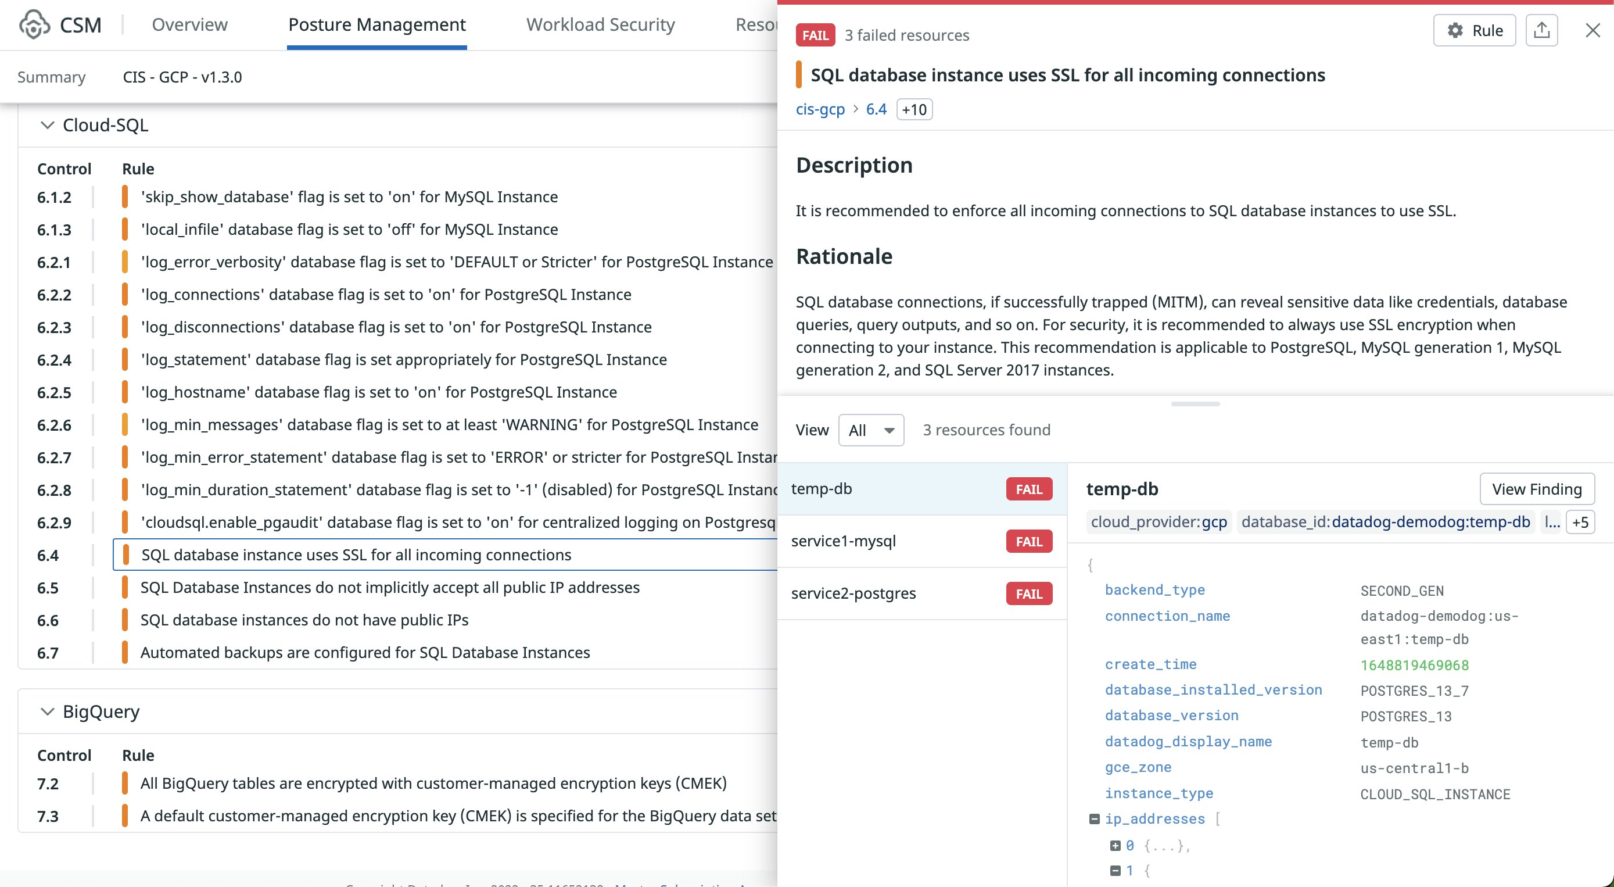The height and width of the screenshot is (887, 1614).
Task: Expand item 0 in the ip_addresses array
Action: 1115,845
